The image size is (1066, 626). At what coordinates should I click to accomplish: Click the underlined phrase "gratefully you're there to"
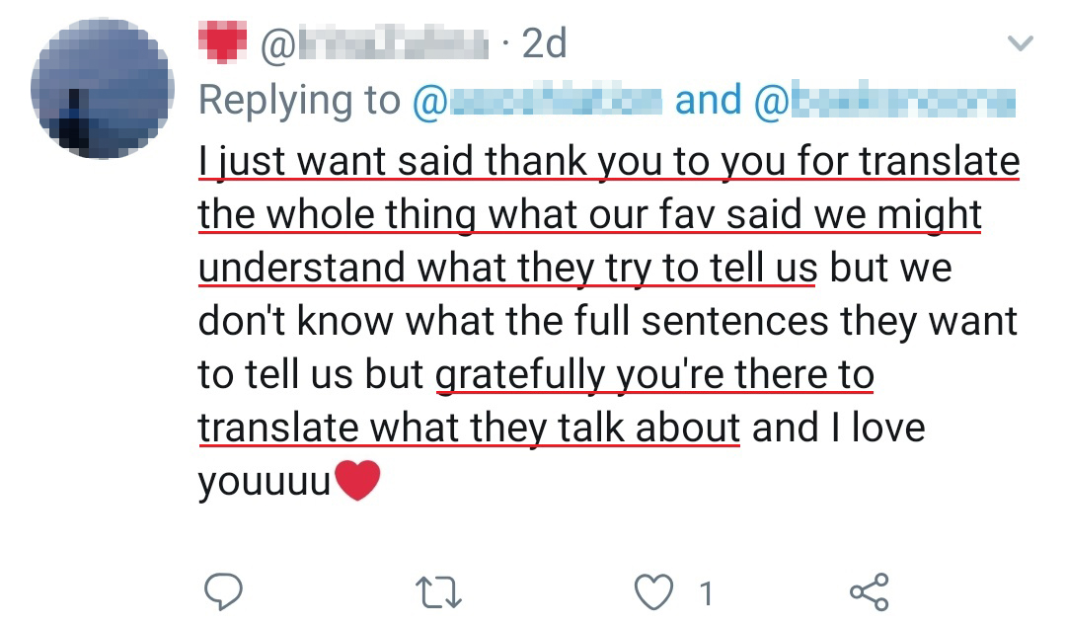tap(654, 375)
